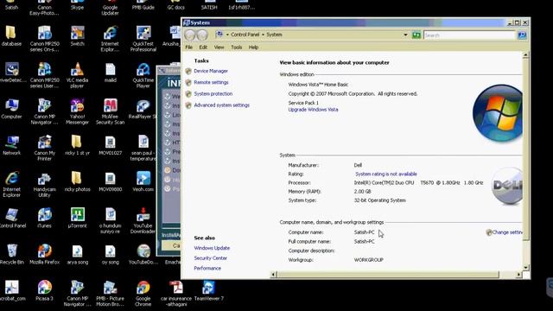
Task: Launch Veoh.com desktop icon
Action: pyautogui.click(x=143, y=181)
